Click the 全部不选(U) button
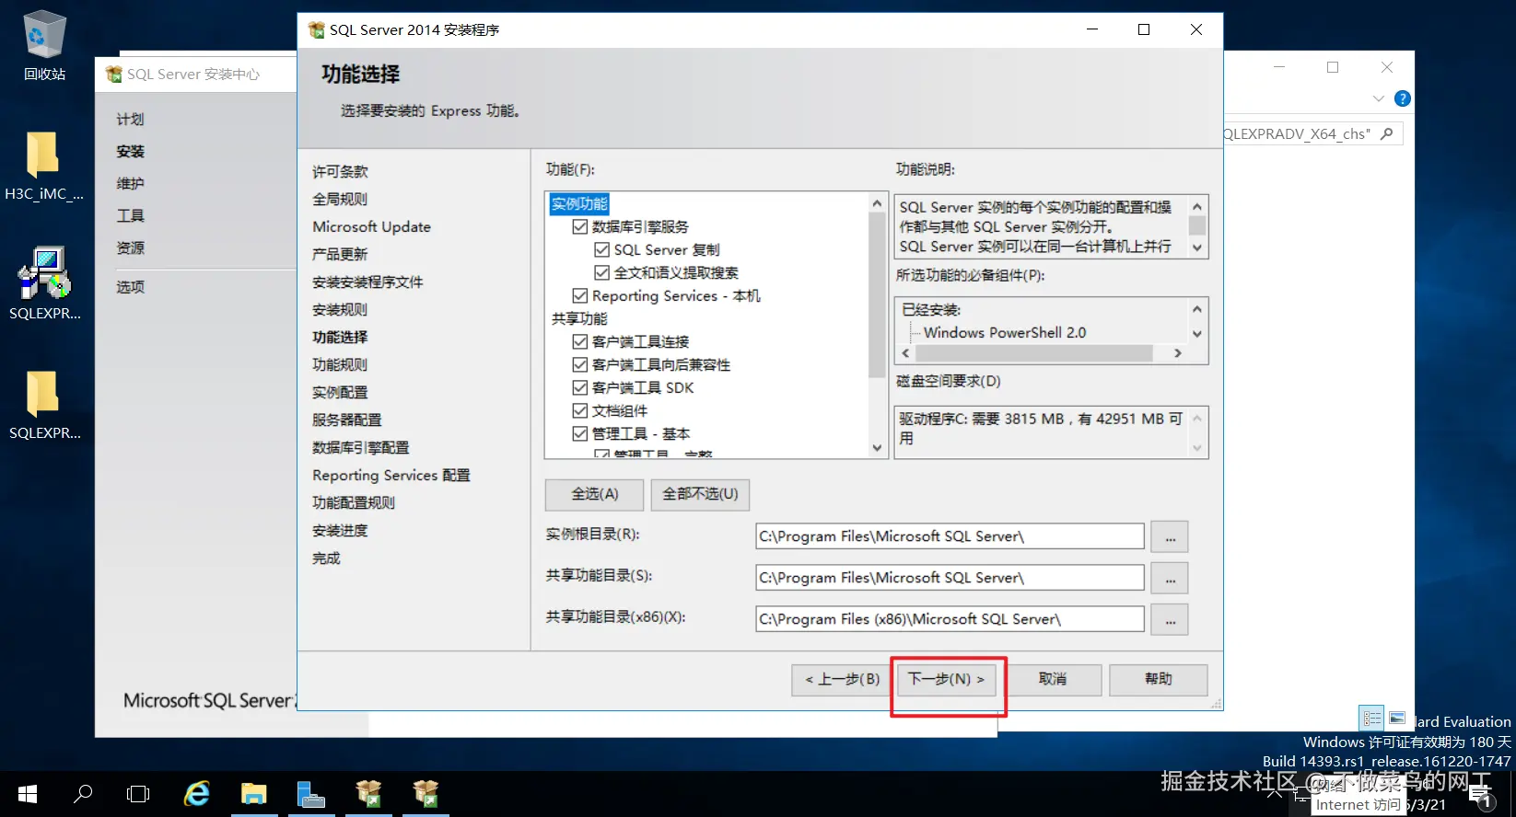 click(x=700, y=494)
